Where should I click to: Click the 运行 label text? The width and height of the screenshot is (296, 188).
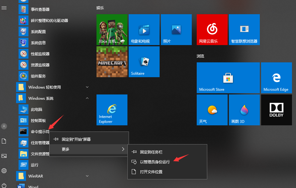pyautogui.click(x=35, y=165)
